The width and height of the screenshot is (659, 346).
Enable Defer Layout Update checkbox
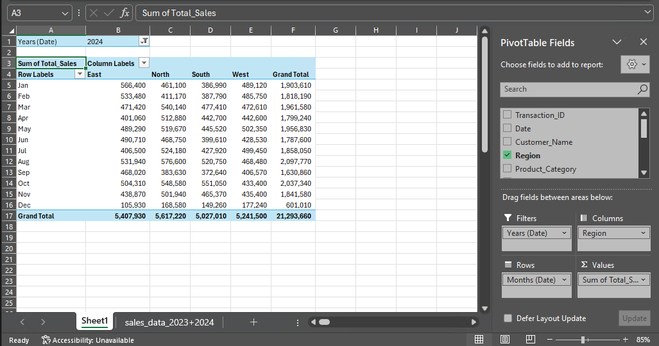(508, 318)
